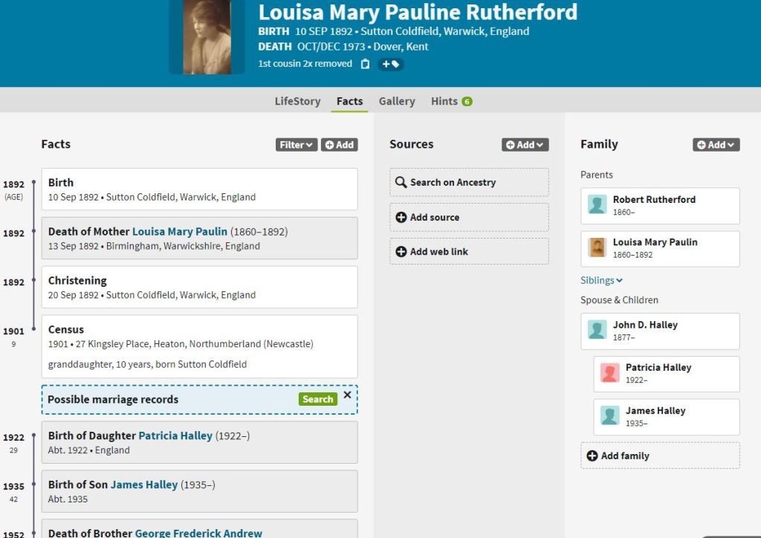Click the add tag icon button
Image resolution: width=761 pixels, height=538 pixels.
pos(391,64)
